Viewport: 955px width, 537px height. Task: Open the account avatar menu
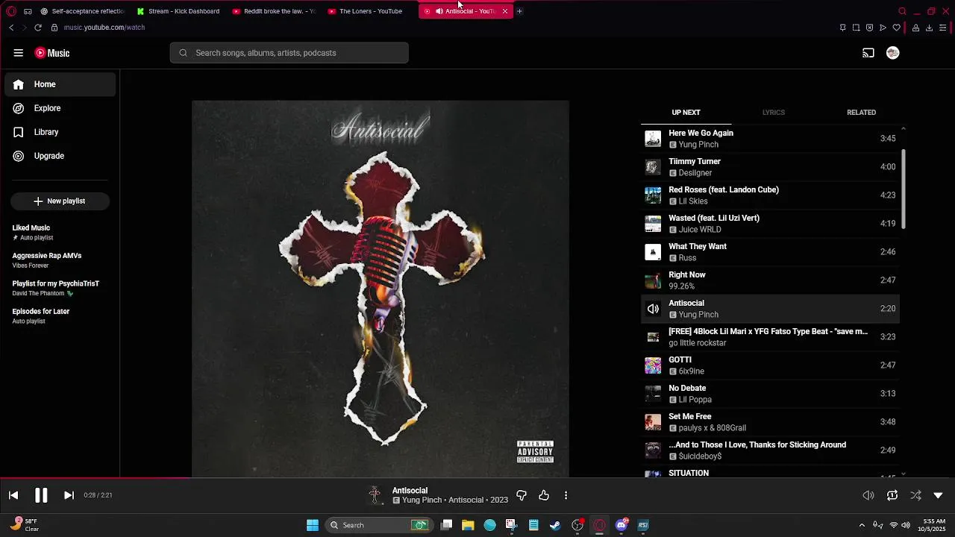tap(892, 53)
